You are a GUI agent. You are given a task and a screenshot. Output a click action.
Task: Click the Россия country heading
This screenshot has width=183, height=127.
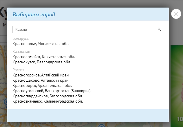(19, 70)
